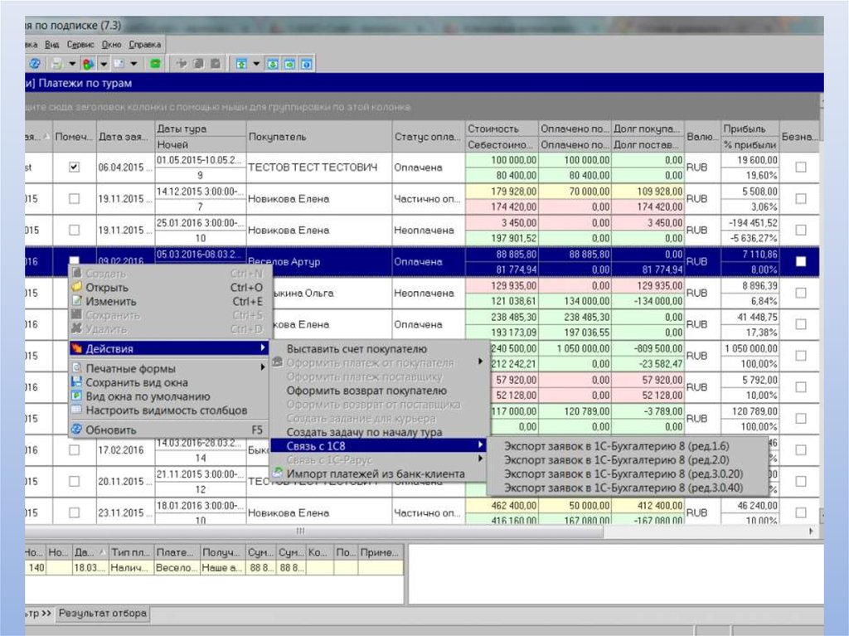Click the copy toolbar icon
This screenshot has height=636, width=849.
[x=199, y=64]
